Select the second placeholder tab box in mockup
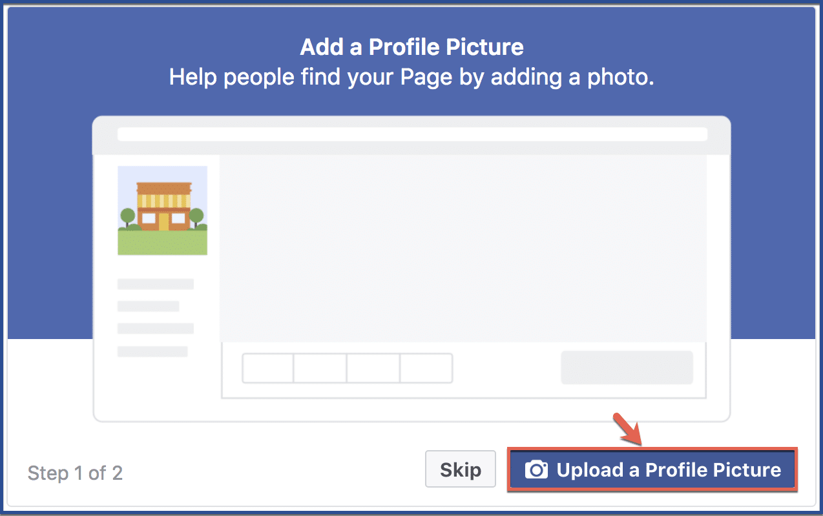 point(320,368)
